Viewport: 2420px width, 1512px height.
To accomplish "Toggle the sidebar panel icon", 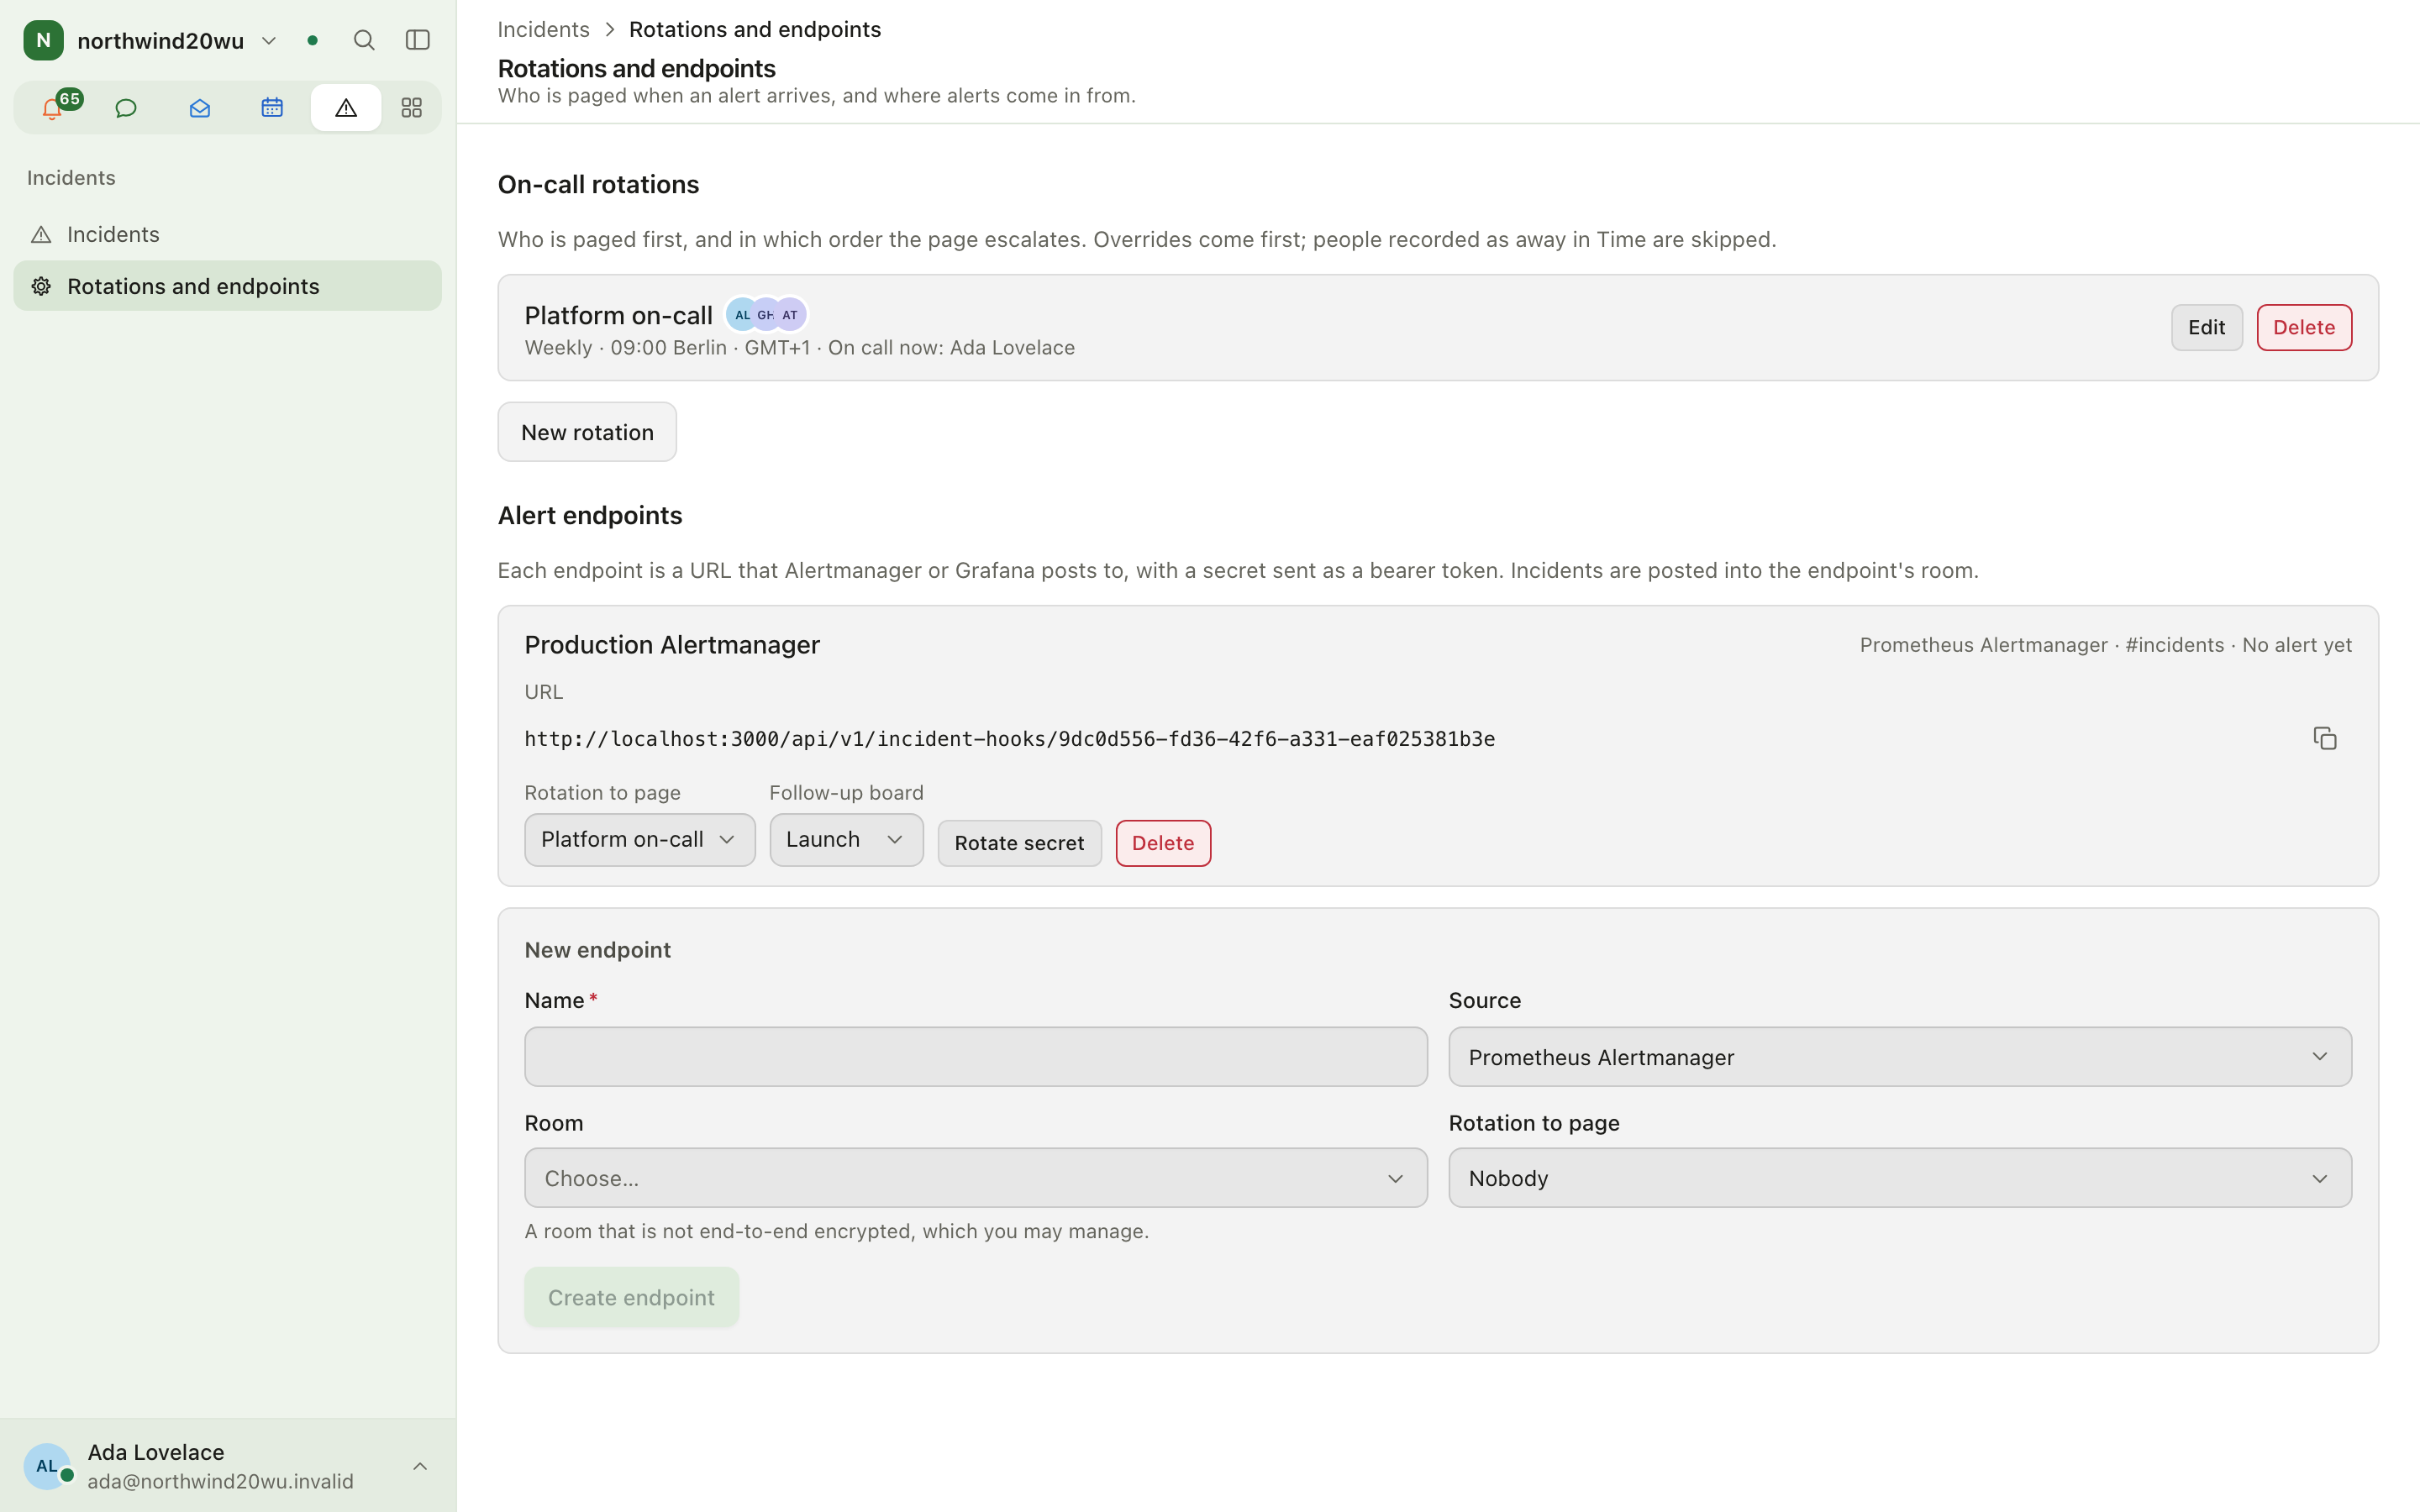I will [417, 40].
